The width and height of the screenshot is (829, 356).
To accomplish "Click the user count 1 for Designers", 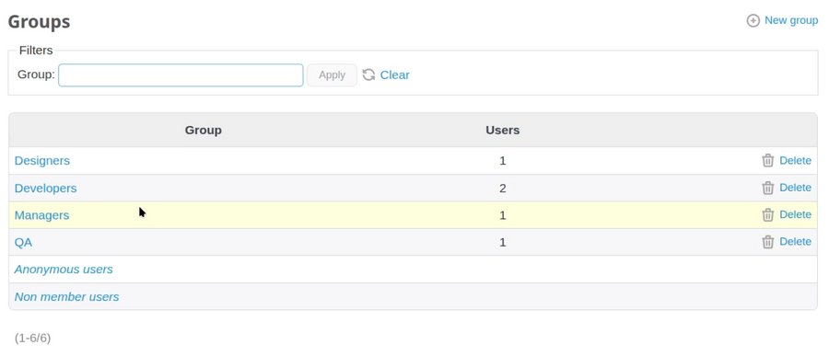I will pos(503,161).
